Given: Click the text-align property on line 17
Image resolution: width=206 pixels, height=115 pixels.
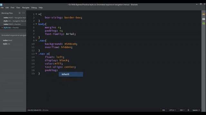Looking at the screenshot, I should coord(53,67).
